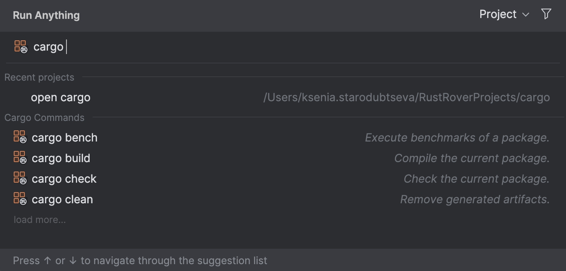This screenshot has height=271, width=566.
Task: Click description 'Compile the current package'
Action: click(x=472, y=158)
